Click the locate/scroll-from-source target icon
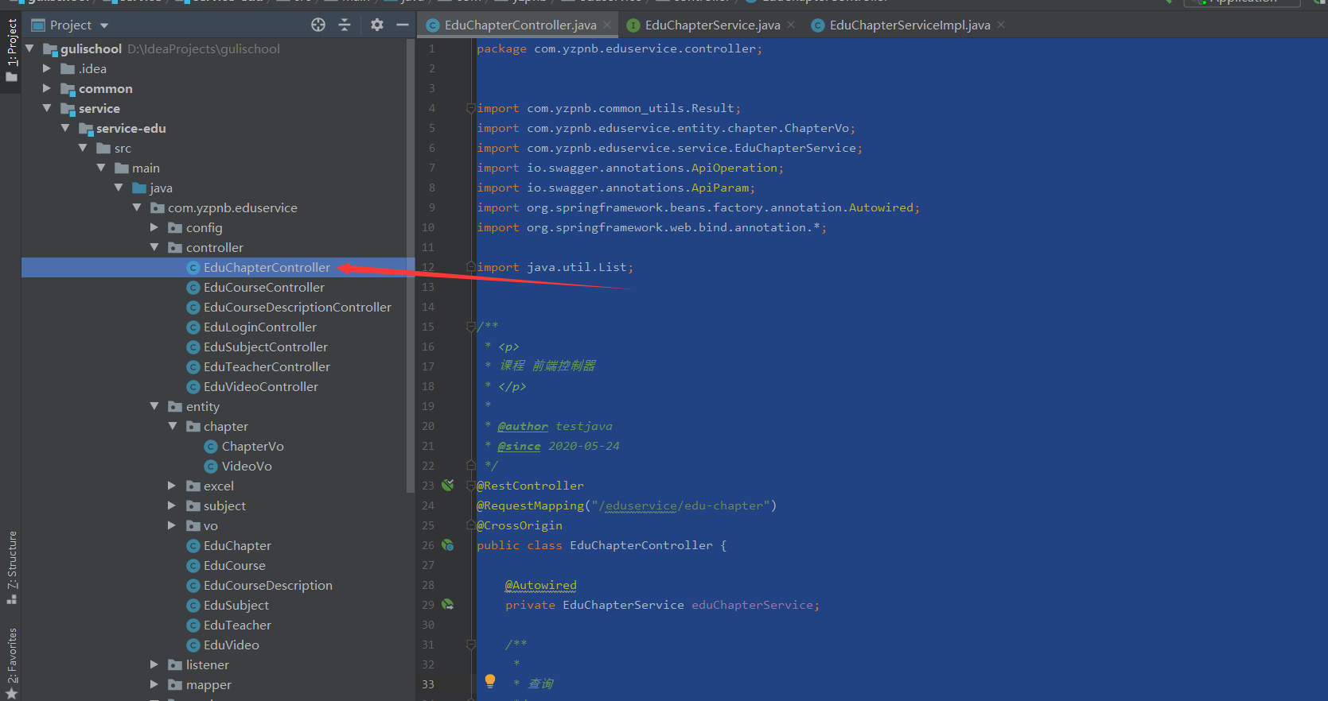Image resolution: width=1328 pixels, height=701 pixels. (x=318, y=25)
